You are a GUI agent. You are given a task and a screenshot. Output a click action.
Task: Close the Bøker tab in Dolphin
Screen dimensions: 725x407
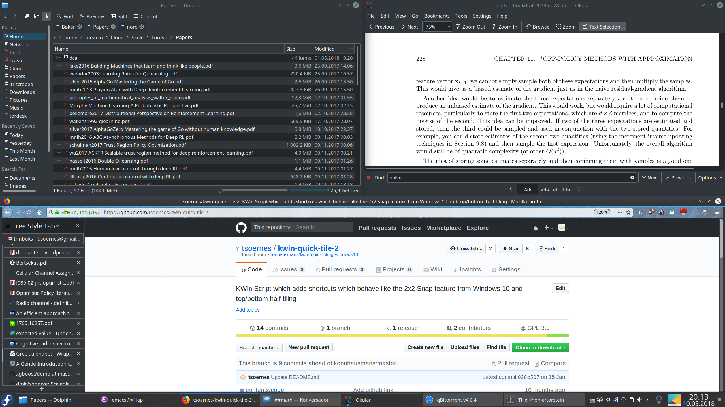(x=80, y=27)
